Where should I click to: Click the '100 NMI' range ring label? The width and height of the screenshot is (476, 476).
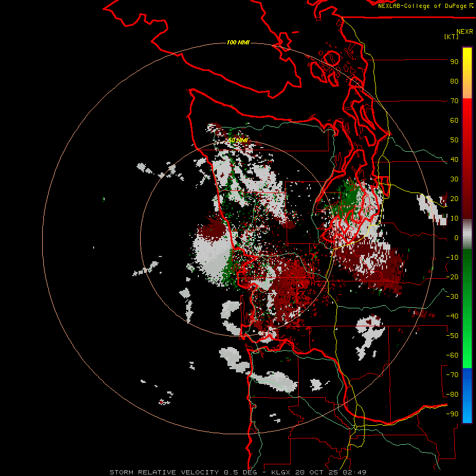(x=238, y=42)
